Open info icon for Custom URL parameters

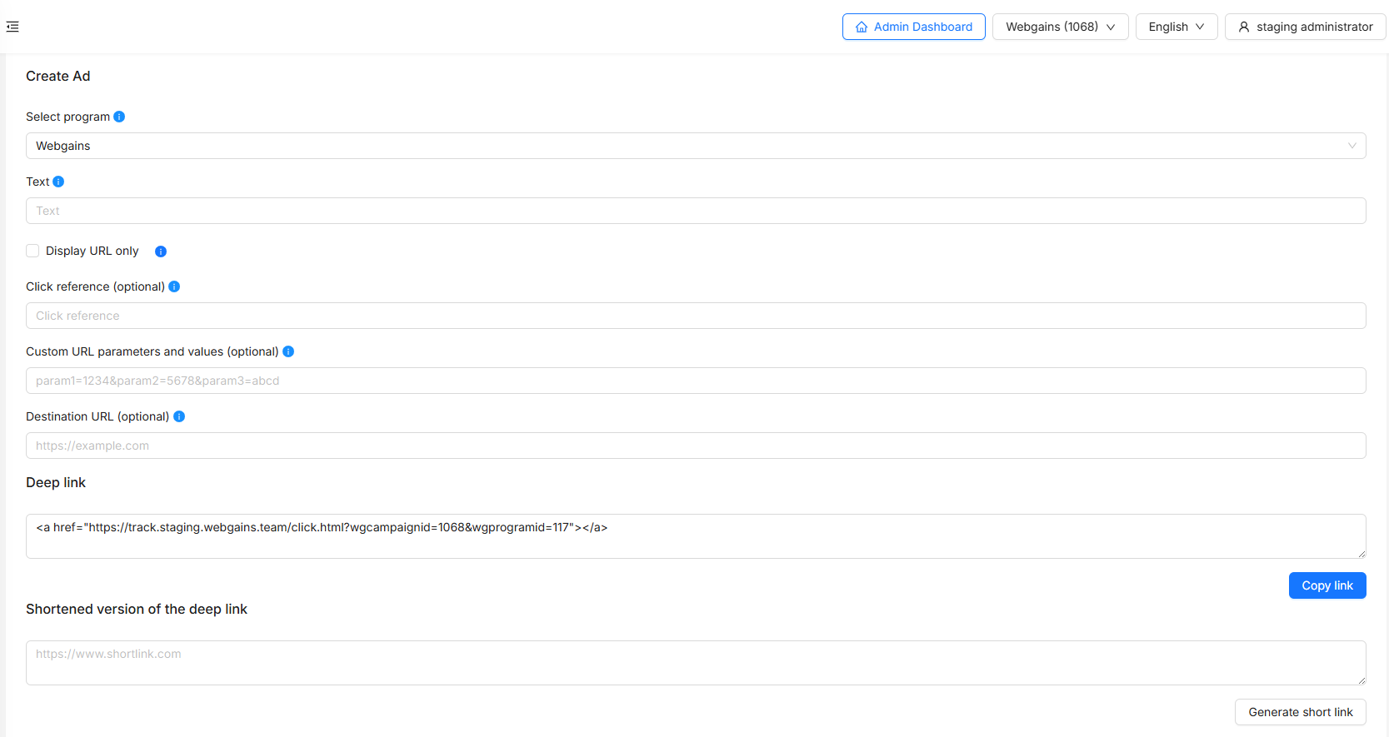288,351
